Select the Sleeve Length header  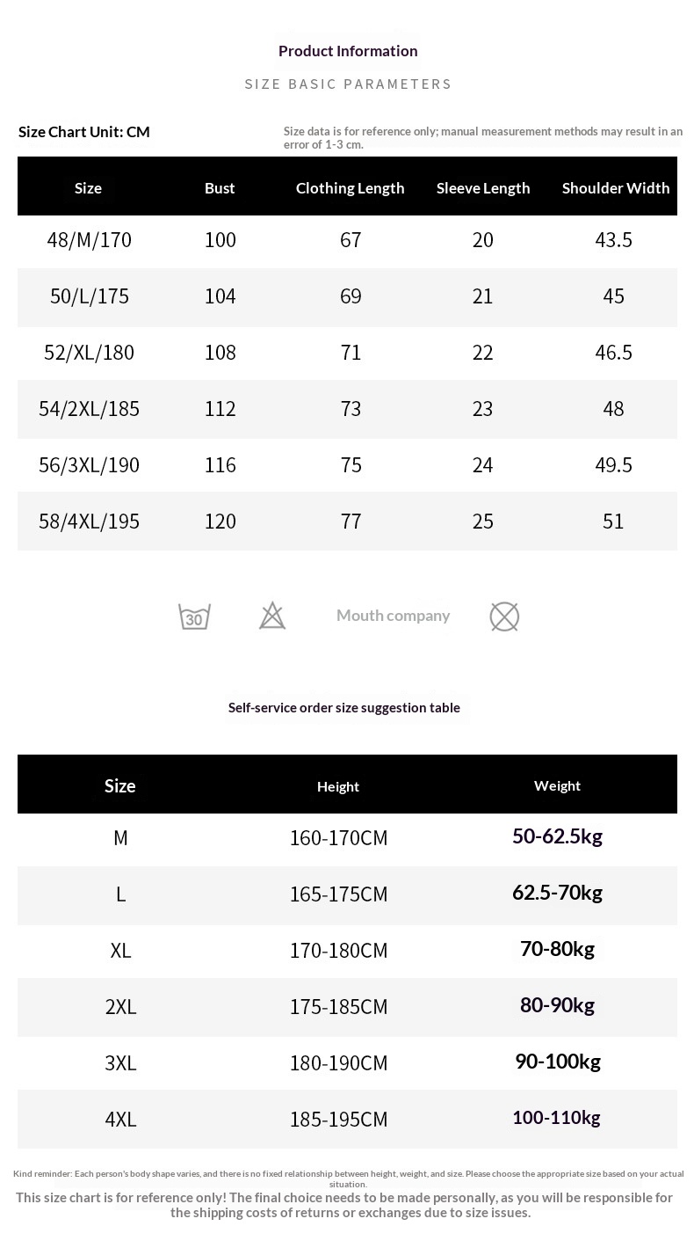click(483, 188)
